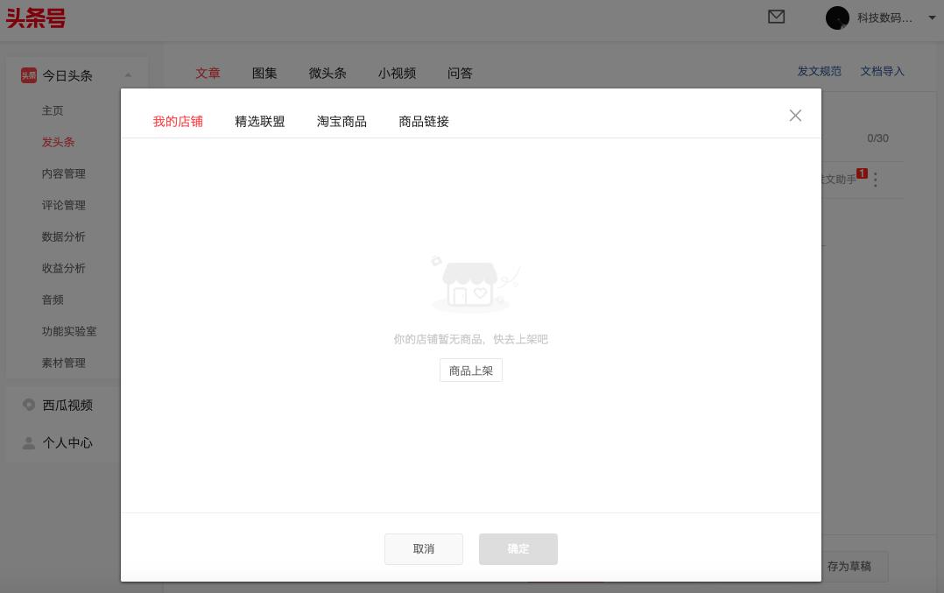Switch to the 淘宝商品 tab
Image resolution: width=944 pixels, height=593 pixels.
point(342,122)
